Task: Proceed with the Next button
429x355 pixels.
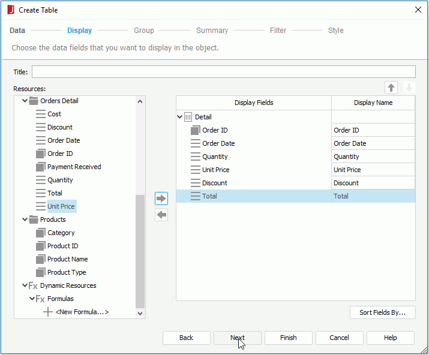Action: [x=238, y=338]
